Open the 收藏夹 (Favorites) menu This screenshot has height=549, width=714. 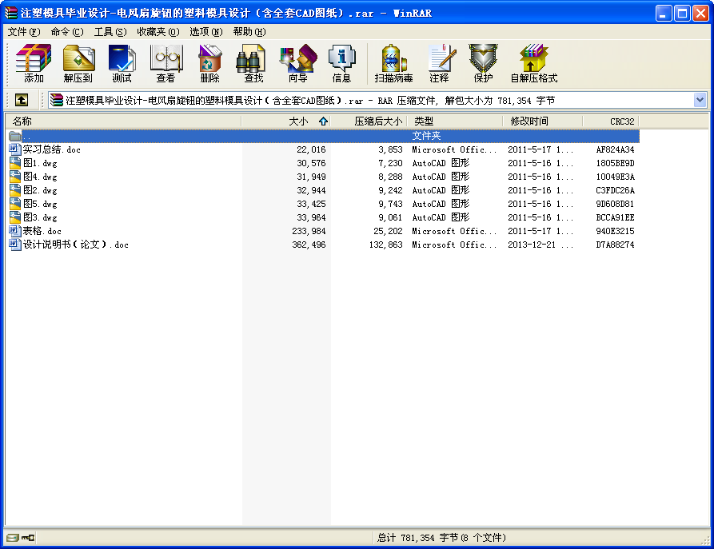pos(158,32)
